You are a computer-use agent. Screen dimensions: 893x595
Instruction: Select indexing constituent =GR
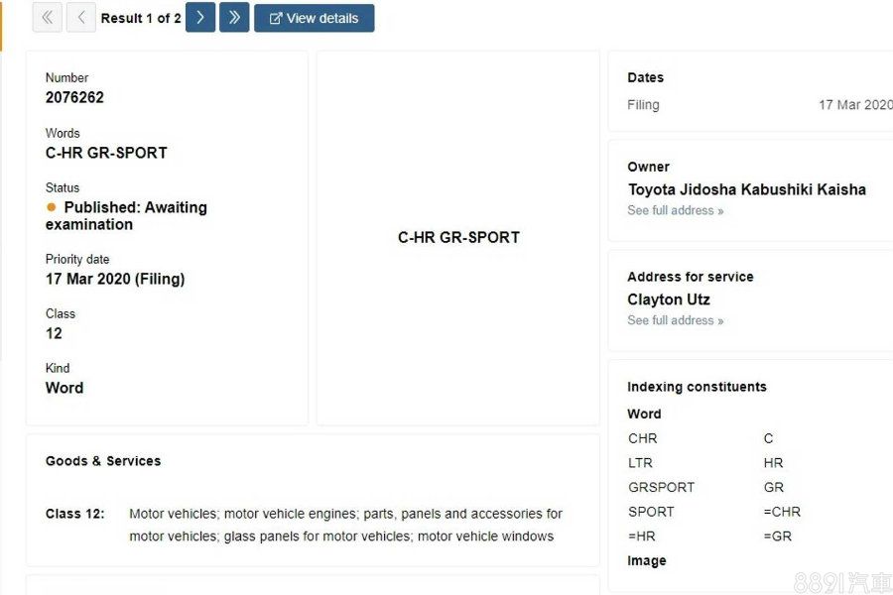click(778, 536)
